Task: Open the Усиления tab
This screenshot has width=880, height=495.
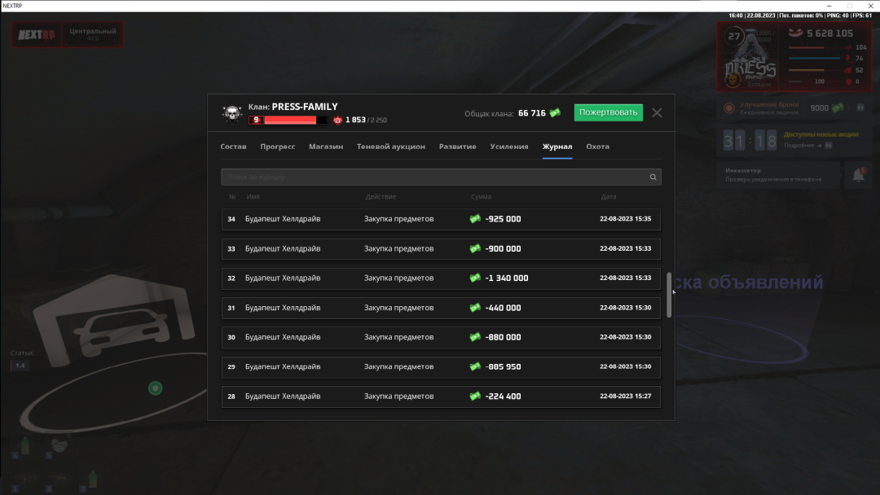Action: [x=509, y=147]
